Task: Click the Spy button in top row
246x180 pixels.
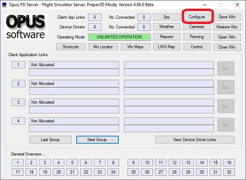Action: click(166, 17)
